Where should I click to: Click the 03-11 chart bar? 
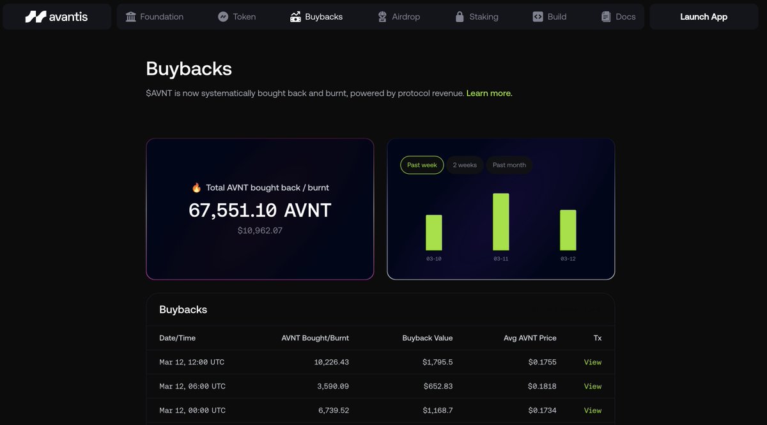[x=501, y=222]
